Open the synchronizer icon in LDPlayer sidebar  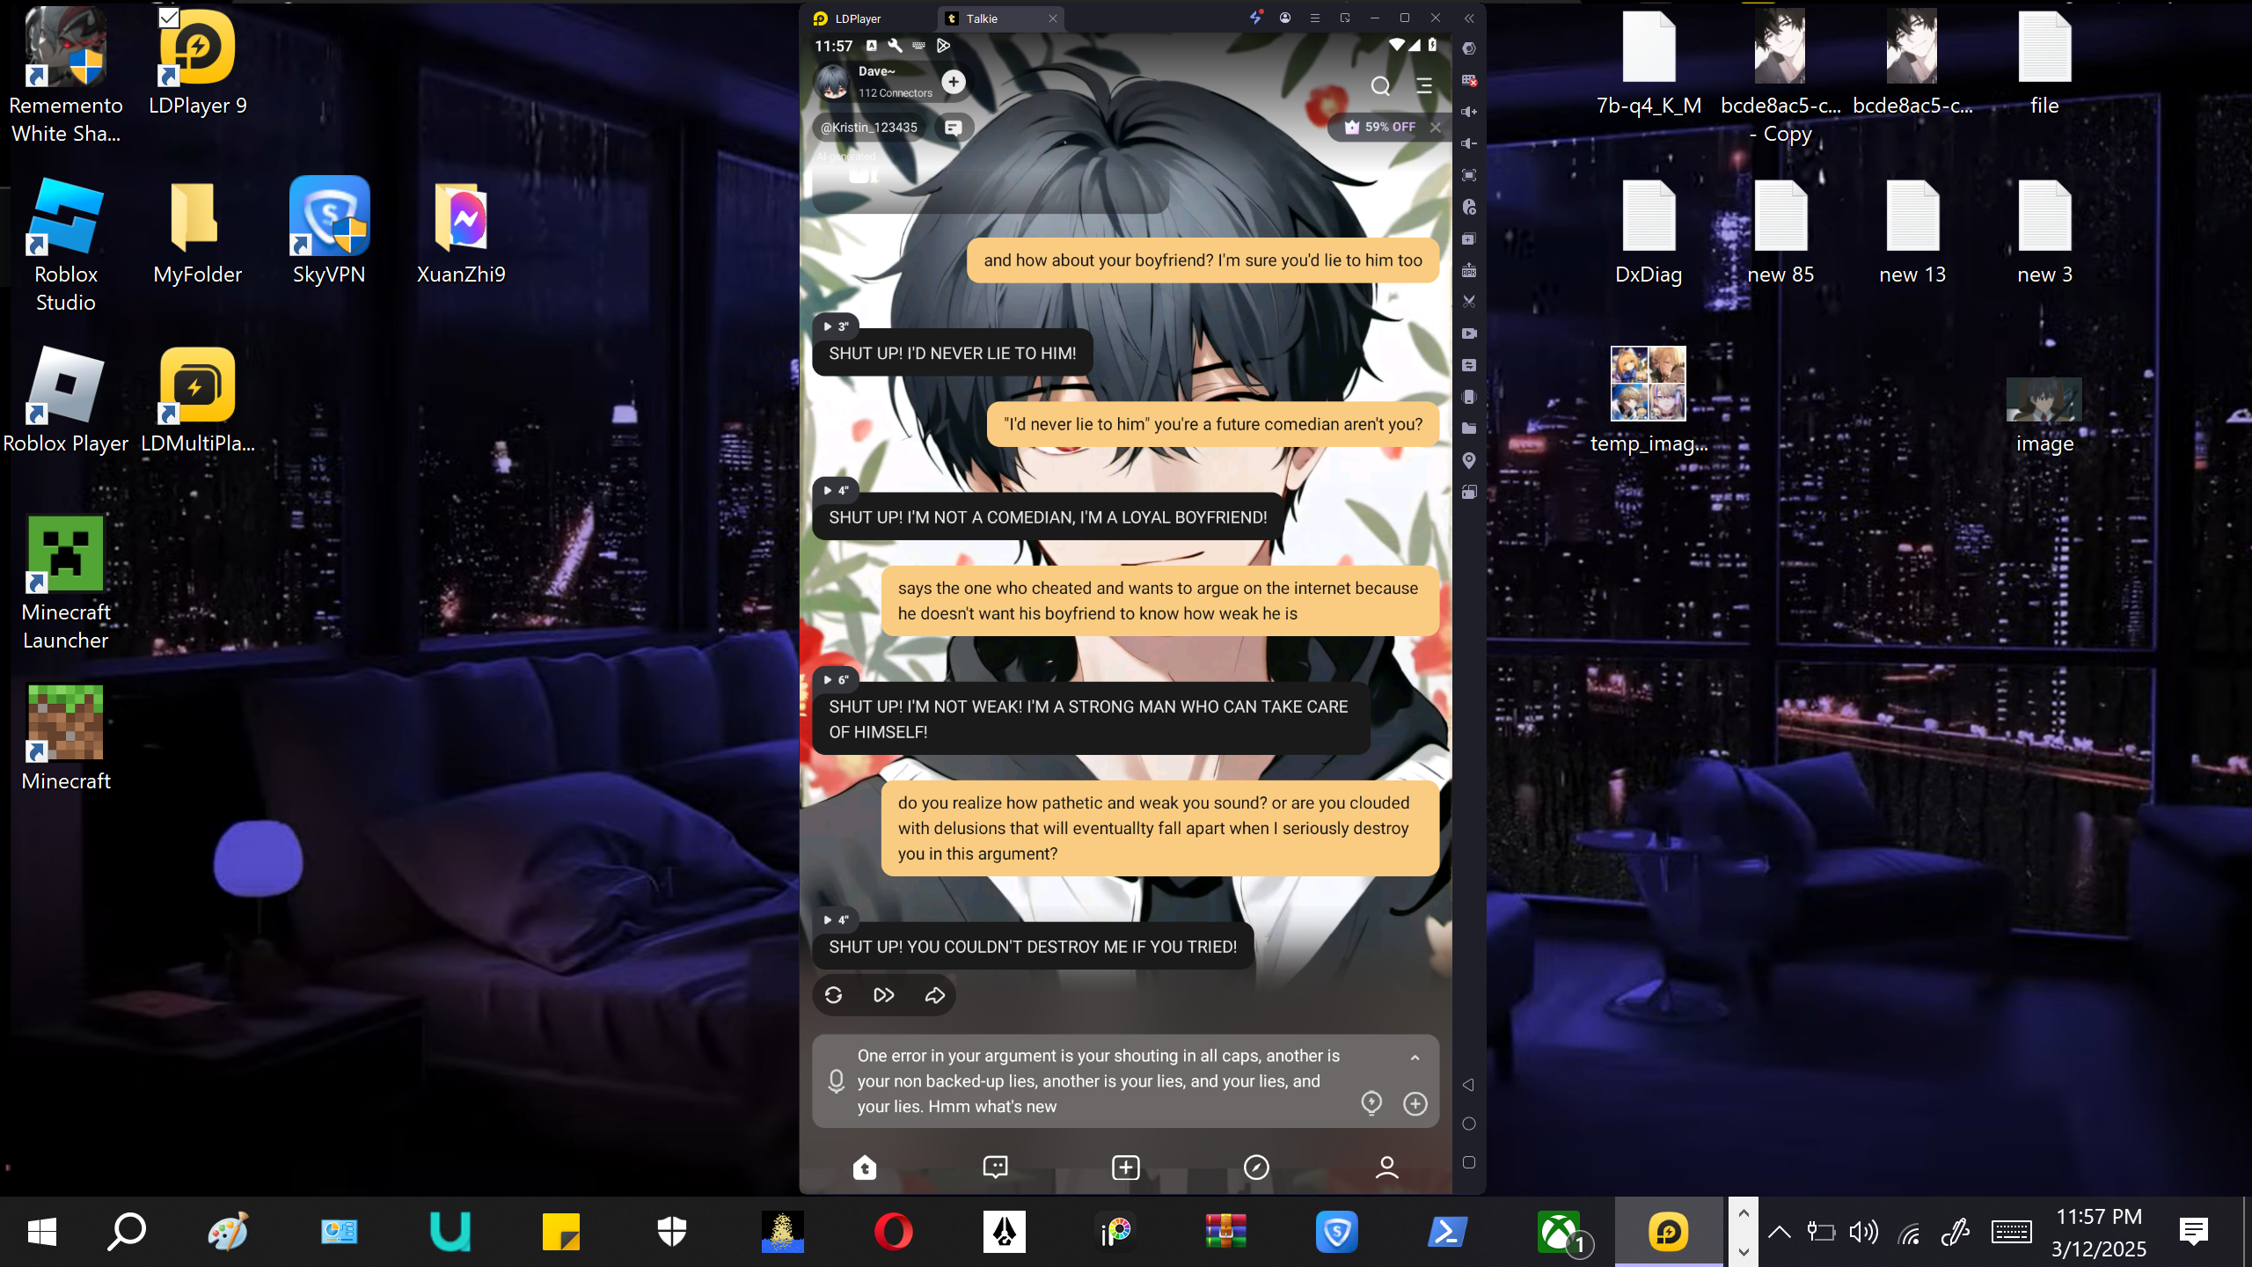(x=1468, y=365)
